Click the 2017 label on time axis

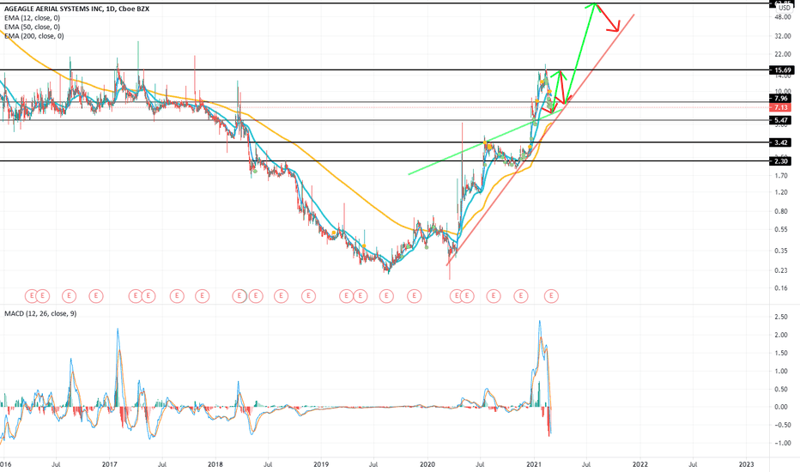(x=109, y=464)
